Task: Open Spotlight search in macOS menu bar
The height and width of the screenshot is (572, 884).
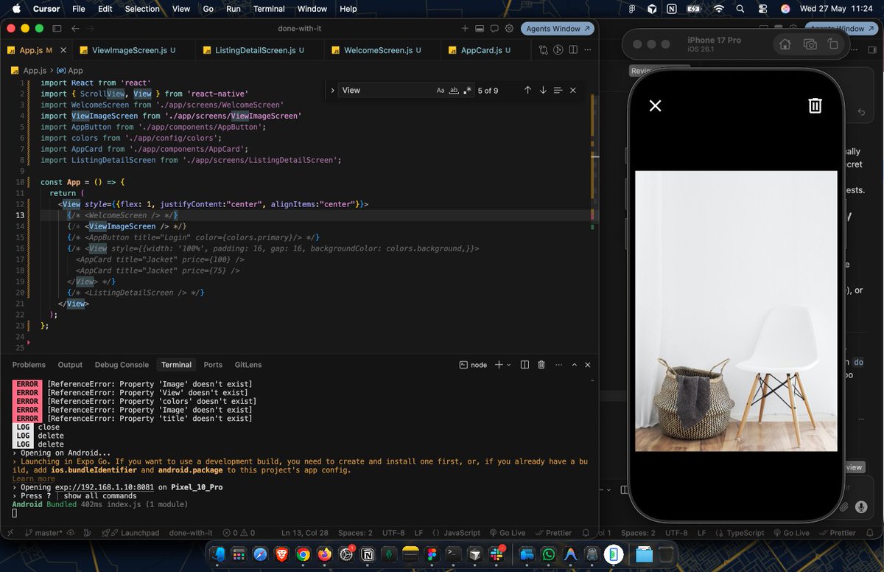Action: pyautogui.click(x=741, y=9)
